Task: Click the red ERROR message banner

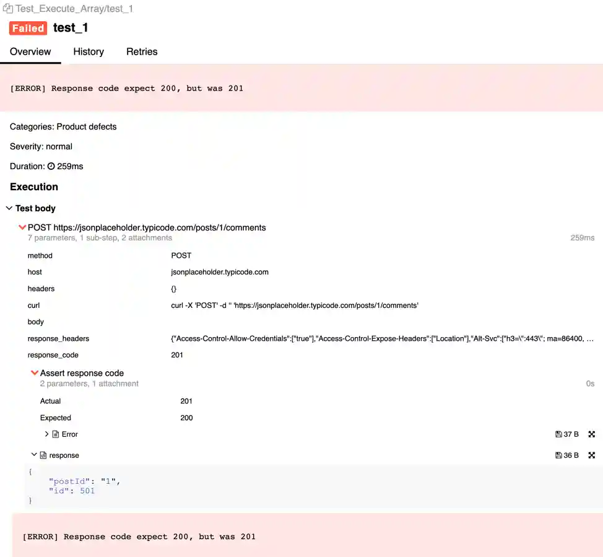Action: (x=126, y=88)
